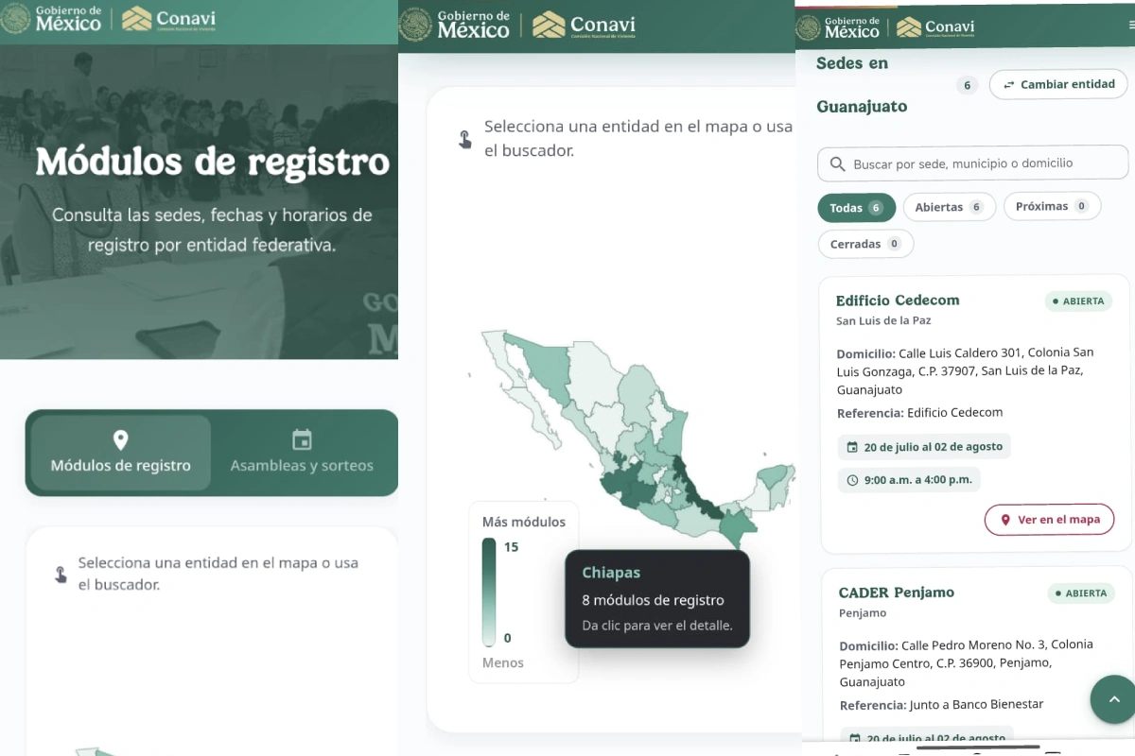Click the hand pointer icon in the middle screenshot
The height and width of the screenshot is (756, 1135).
coord(464,139)
